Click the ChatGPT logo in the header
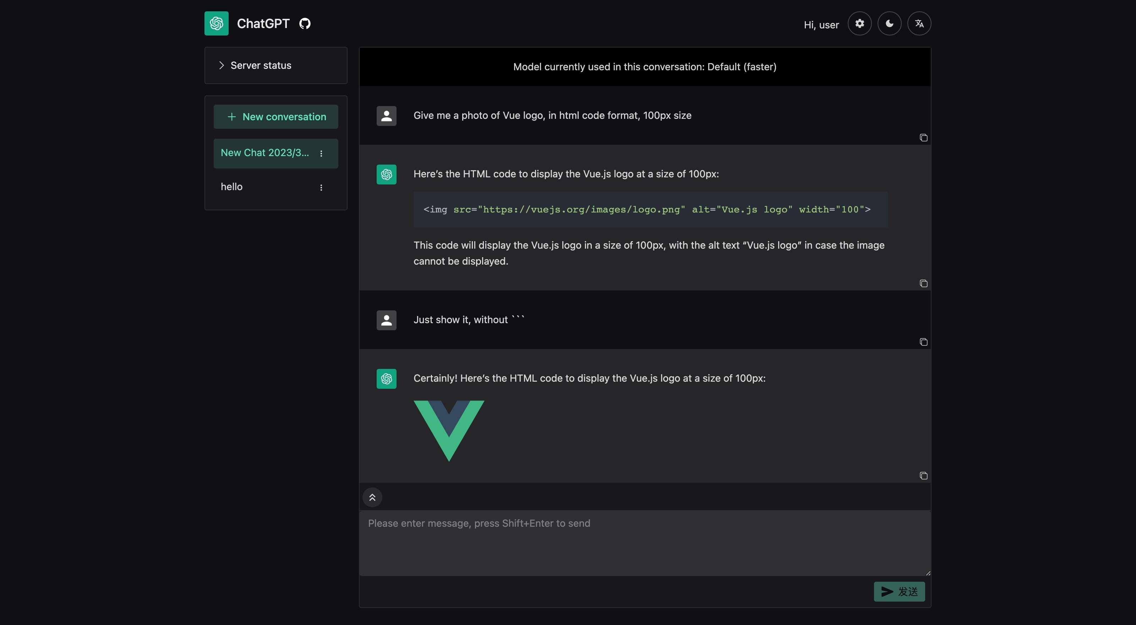 216,23
